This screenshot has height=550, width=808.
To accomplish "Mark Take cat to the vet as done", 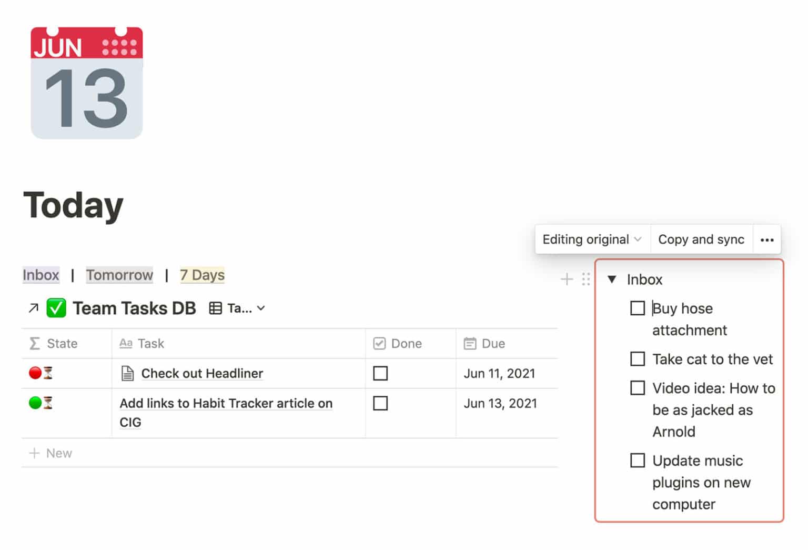I will point(637,359).
